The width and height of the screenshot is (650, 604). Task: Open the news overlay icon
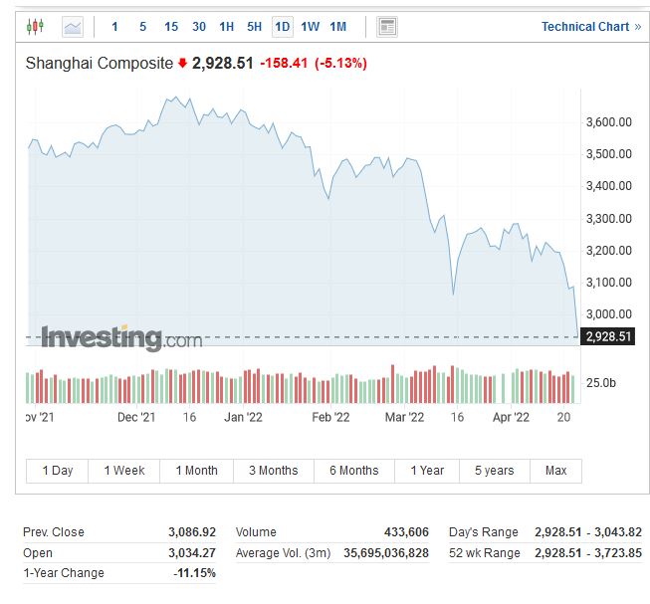387,27
